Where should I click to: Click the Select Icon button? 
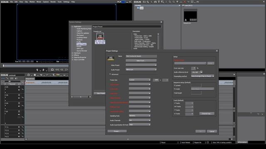141,60
